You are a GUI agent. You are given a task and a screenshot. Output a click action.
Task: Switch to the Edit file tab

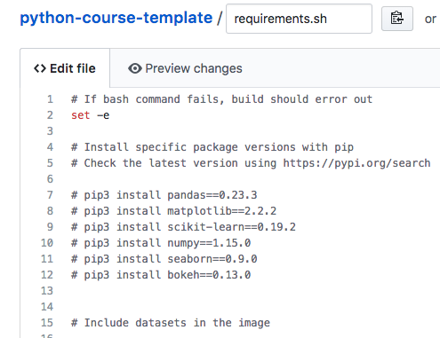pyautogui.click(x=65, y=68)
